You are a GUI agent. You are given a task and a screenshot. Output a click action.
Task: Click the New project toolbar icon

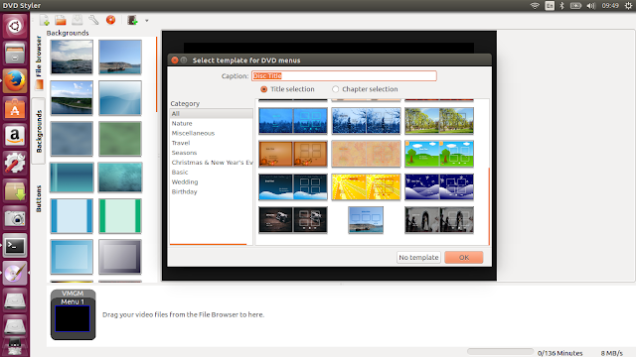click(x=44, y=20)
